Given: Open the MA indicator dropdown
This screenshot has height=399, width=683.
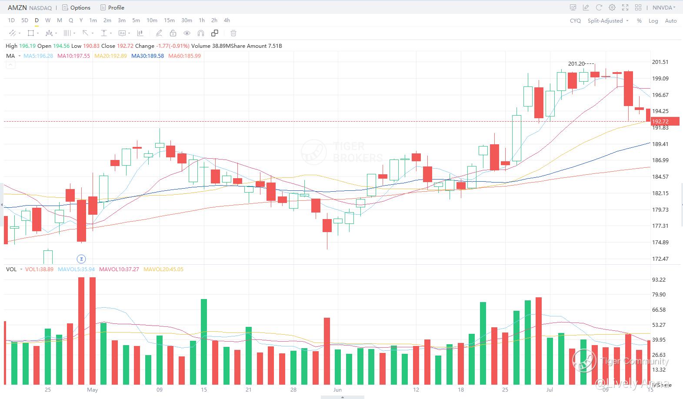Looking at the screenshot, I should [x=13, y=56].
